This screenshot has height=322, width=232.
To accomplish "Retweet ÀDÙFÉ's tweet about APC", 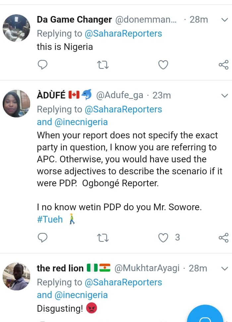I will pyautogui.click(x=103, y=238).
